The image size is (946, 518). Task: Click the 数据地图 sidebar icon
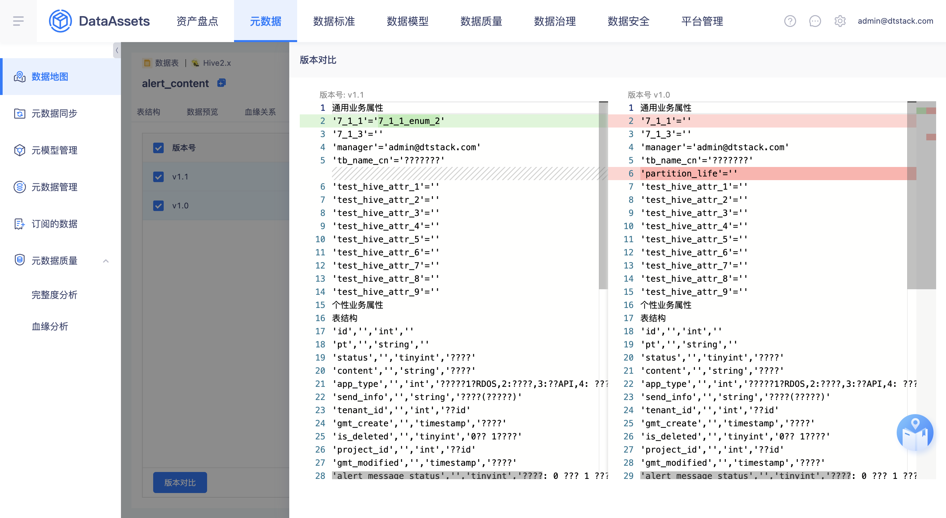coord(19,77)
